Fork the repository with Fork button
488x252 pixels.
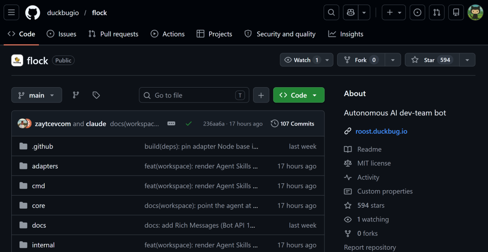pos(361,60)
